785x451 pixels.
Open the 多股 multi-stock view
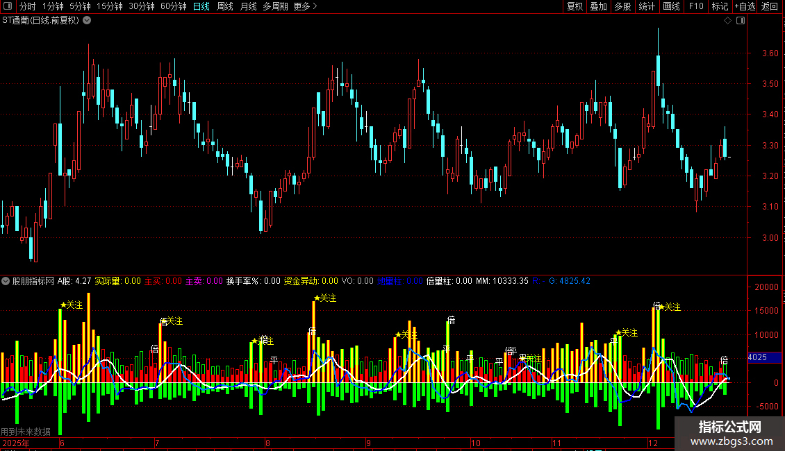pyautogui.click(x=622, y=6)
